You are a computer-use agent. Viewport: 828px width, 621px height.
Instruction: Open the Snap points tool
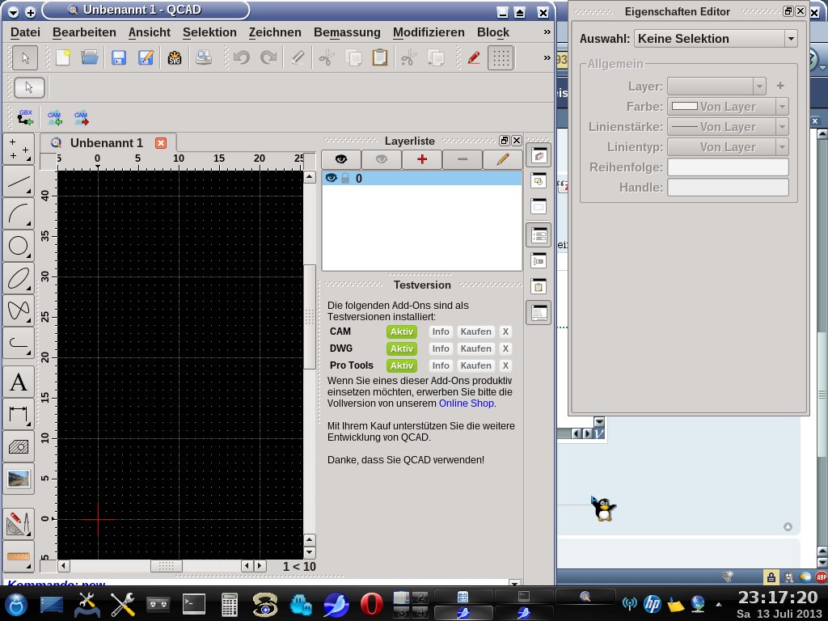click(19, 149)
